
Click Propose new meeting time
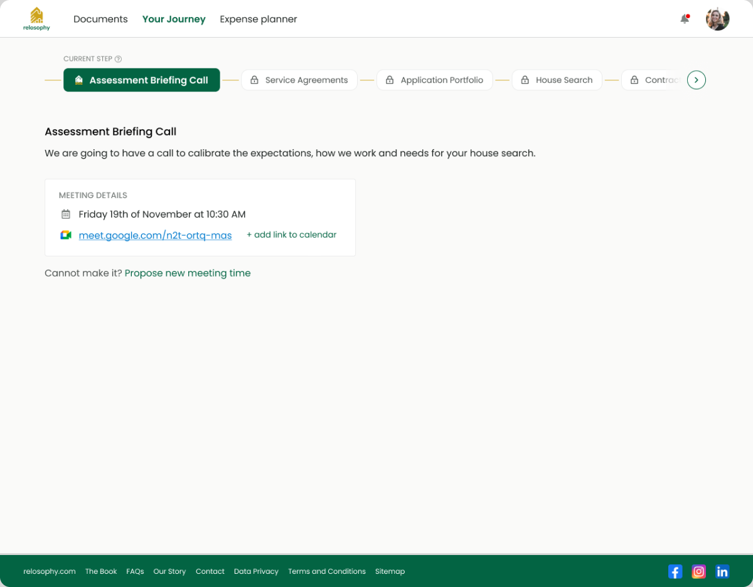click(188, 273)
